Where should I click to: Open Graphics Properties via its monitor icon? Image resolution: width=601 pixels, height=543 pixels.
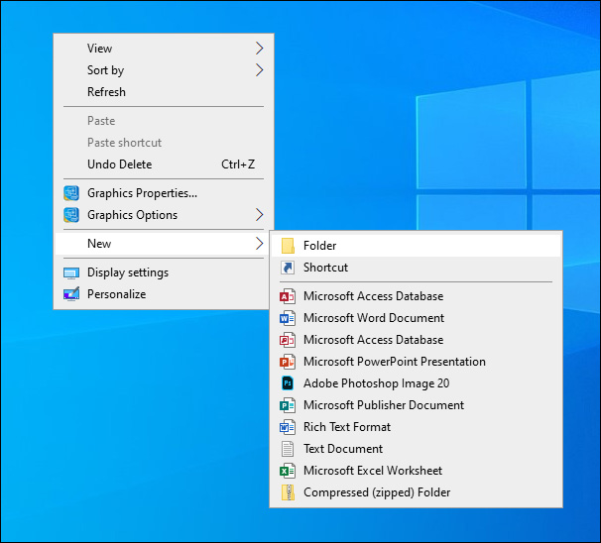71,193
